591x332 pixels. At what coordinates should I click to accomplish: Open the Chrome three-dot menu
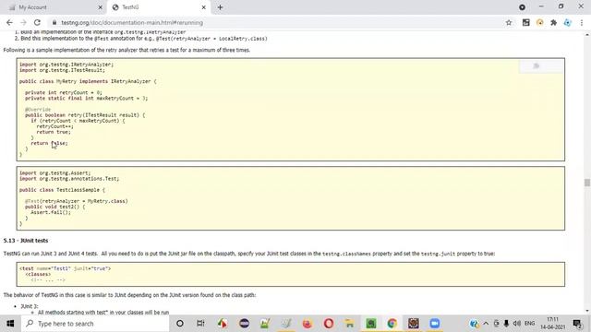pyautogui.click(x=582, y=22)
